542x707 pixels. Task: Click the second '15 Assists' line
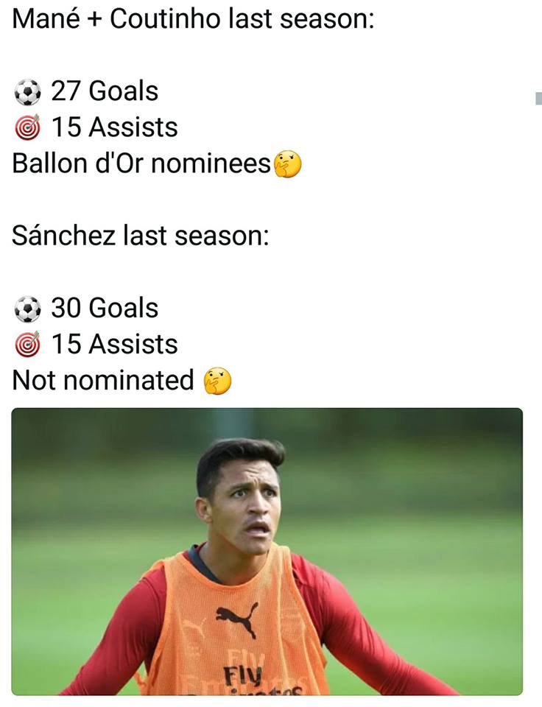tap(114, 344)
